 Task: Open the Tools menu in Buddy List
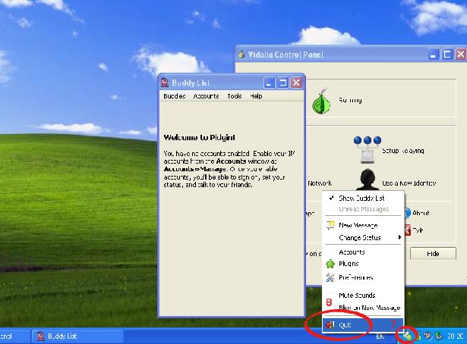pos(234,96)
